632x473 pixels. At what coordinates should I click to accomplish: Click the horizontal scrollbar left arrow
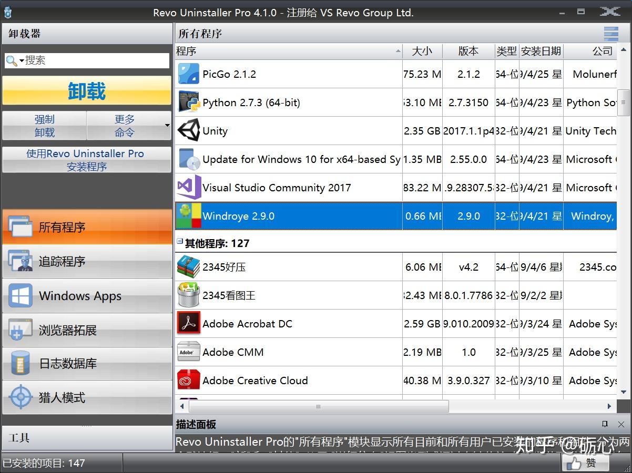coord(182,406)
